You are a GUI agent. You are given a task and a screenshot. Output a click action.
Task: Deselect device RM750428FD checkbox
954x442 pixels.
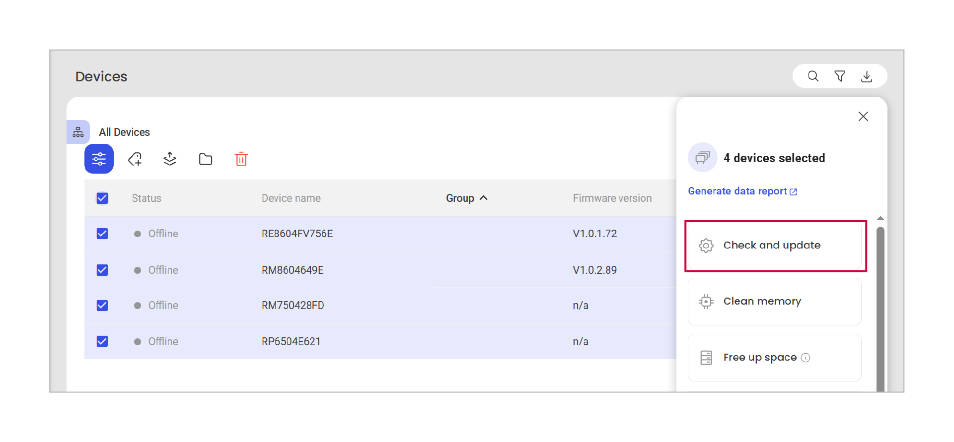click(x=102, y=306)
